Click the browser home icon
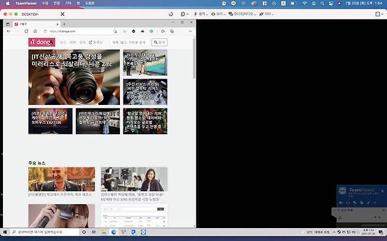Screen dimensions: 387x241 [x=36, y=30]
